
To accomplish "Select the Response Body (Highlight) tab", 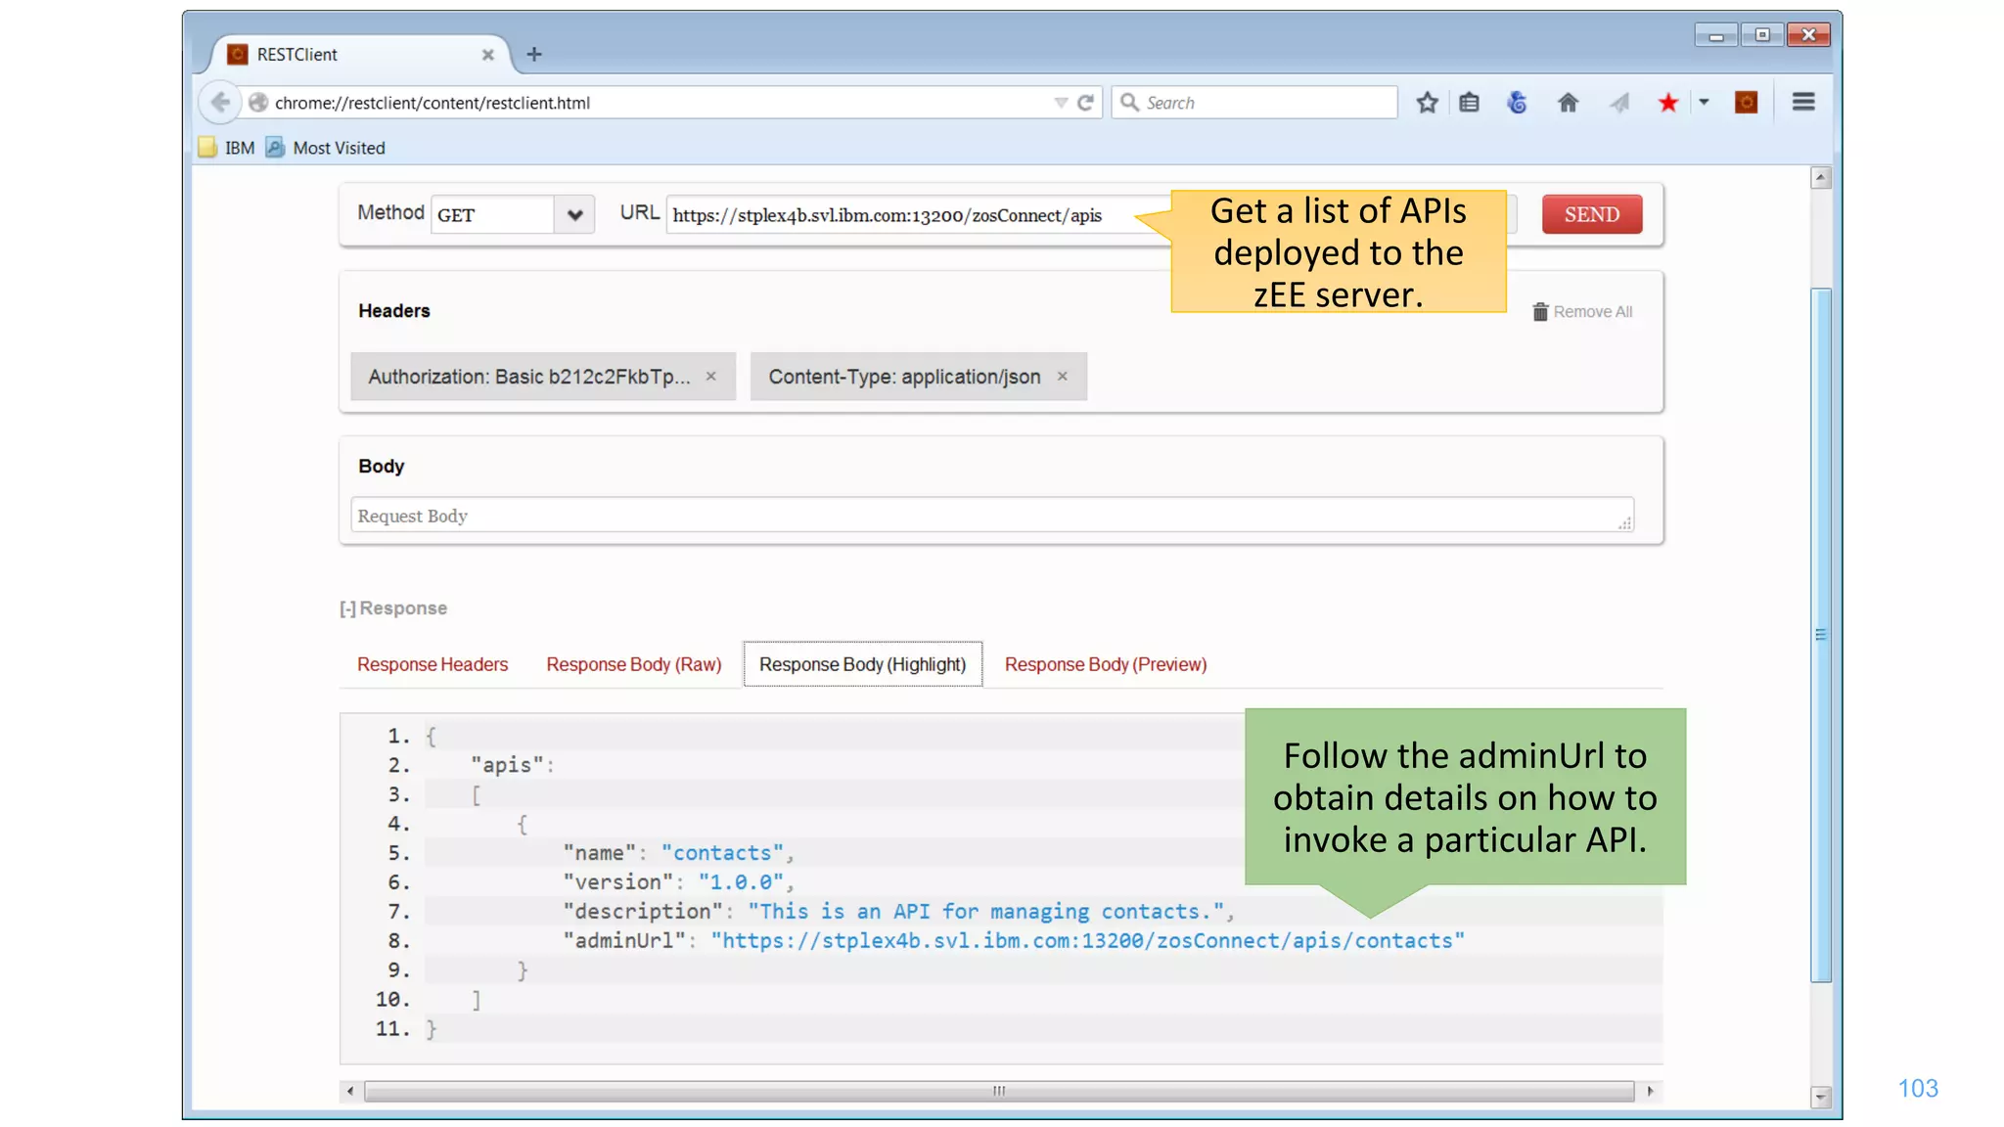I will pyautogui.click(x=862, y=664).
